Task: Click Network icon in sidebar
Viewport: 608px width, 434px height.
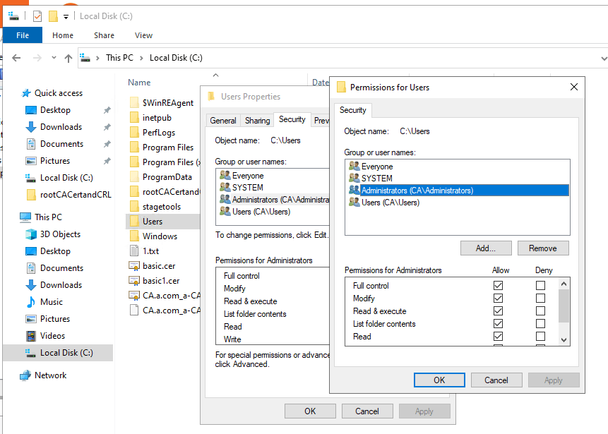Action: coord(25,375)
